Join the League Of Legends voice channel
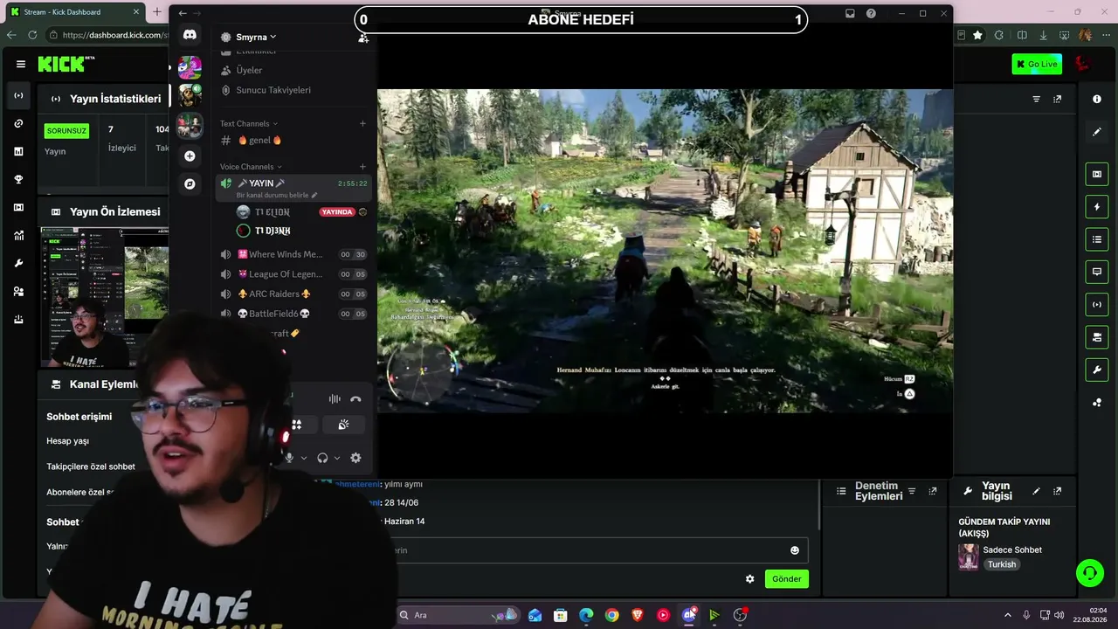This screenshot has height=629, width=1118. [x=294, y=274]
